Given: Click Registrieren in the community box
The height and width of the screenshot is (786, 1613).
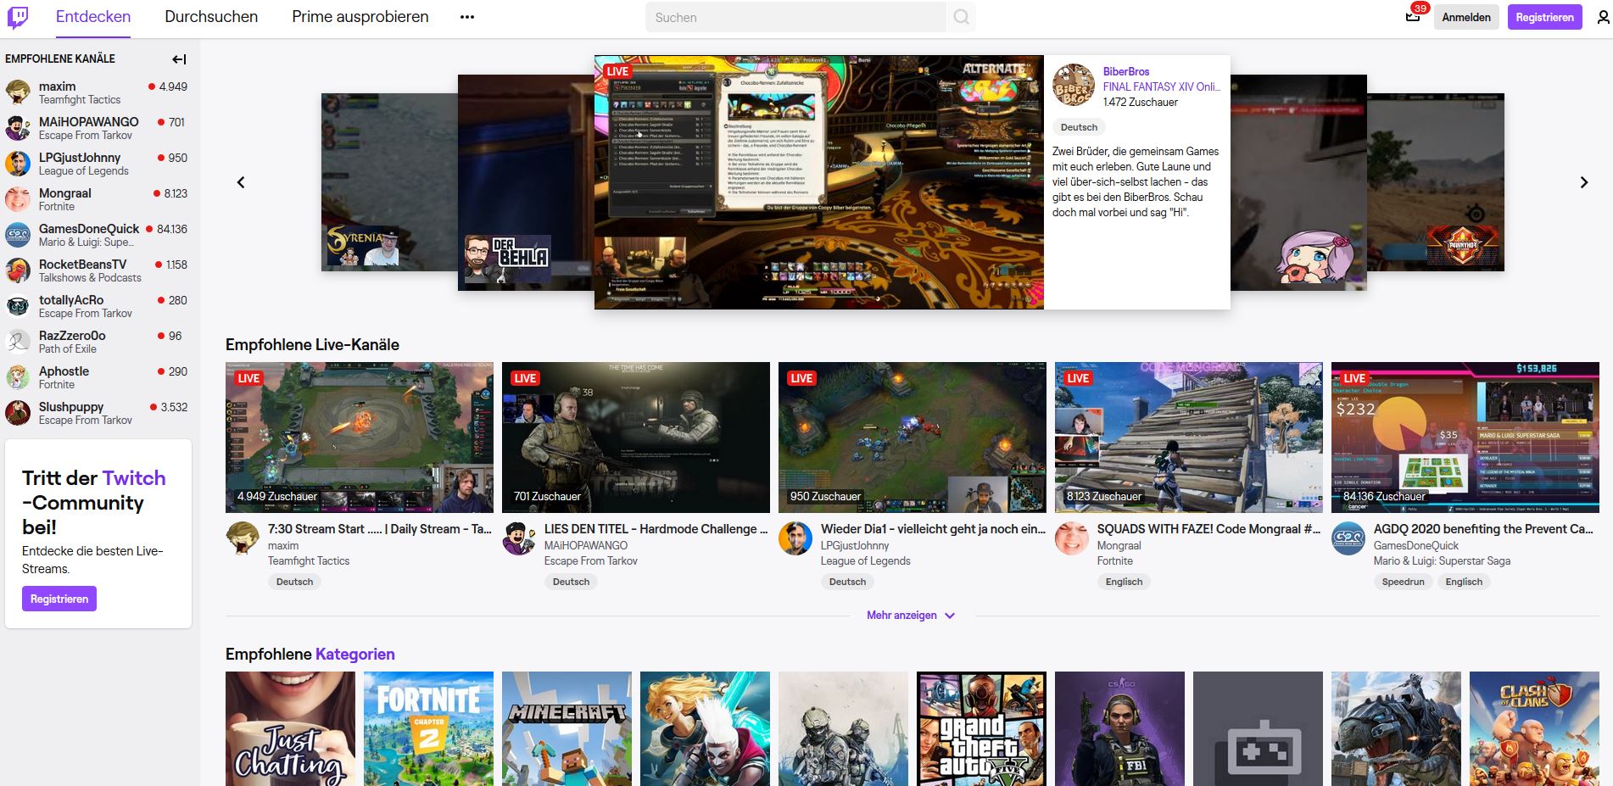Looking at the screenshot, I should [59, 599].
